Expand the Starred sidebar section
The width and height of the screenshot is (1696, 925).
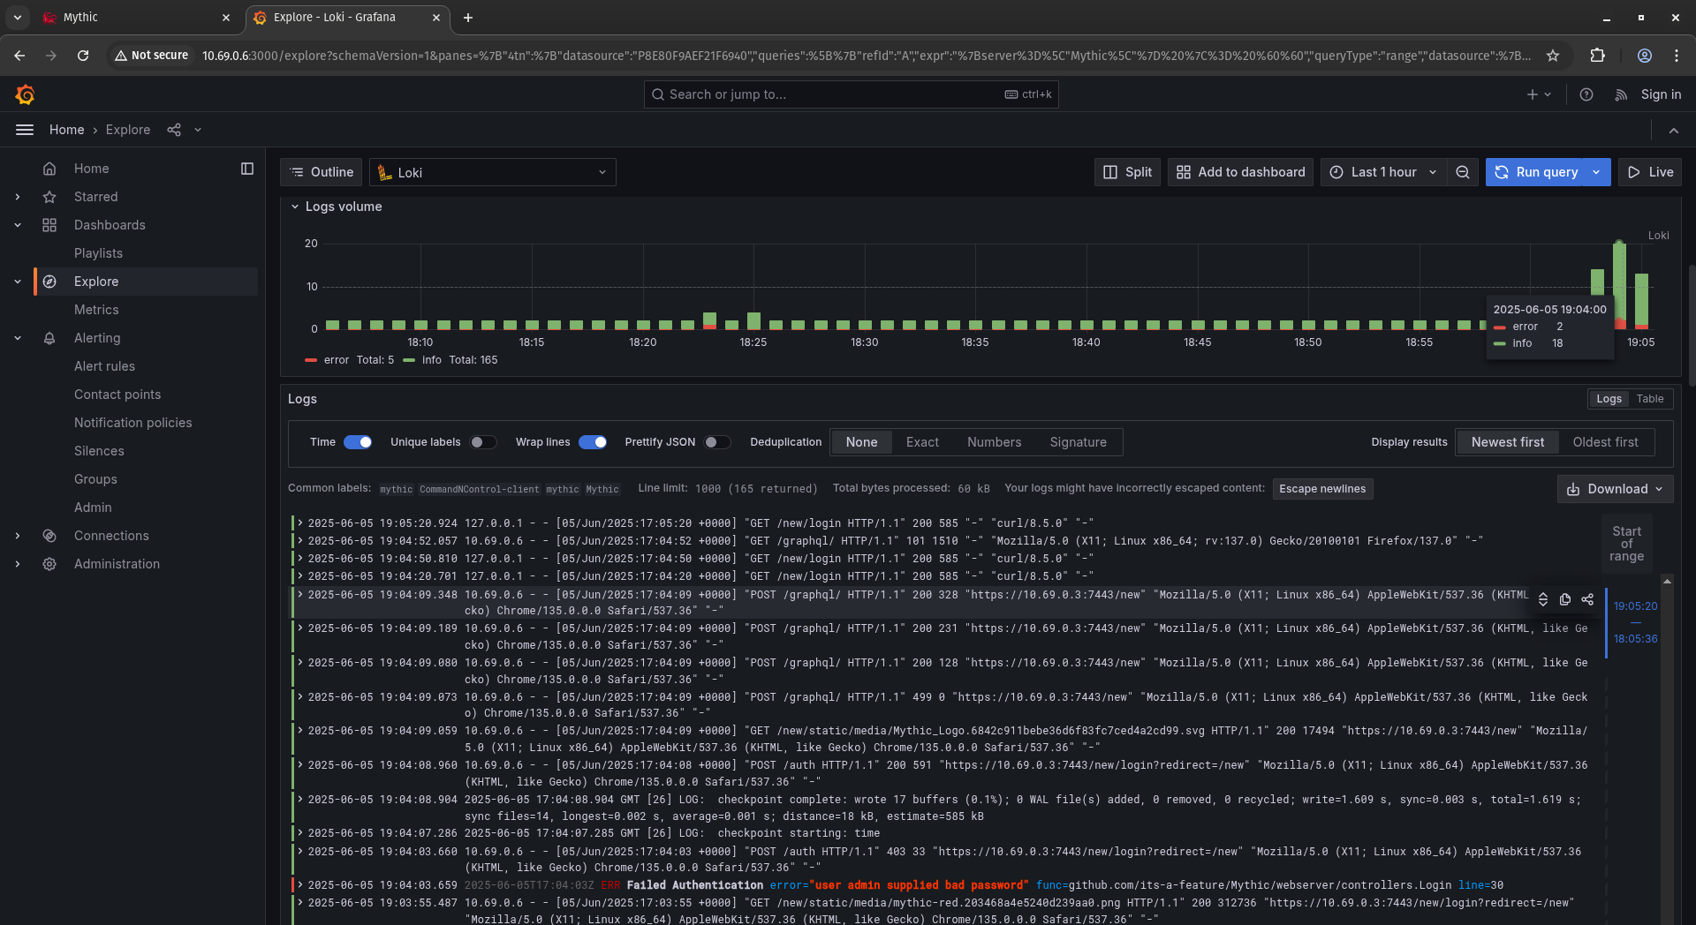coord(18,197)
